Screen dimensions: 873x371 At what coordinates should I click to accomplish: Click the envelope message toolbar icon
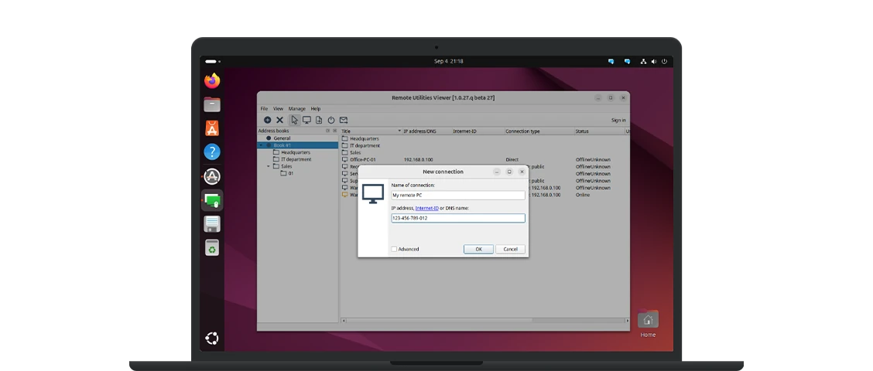click(x=344, y=120)
